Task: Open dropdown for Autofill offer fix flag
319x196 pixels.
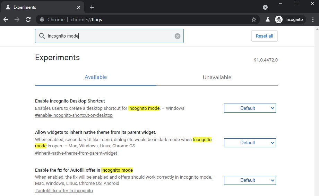Action: (x=250, y=180)
